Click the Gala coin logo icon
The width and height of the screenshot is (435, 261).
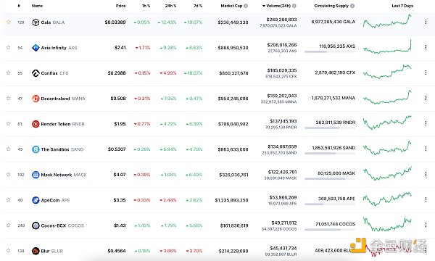pyautogui.click(x=36, y=22)
